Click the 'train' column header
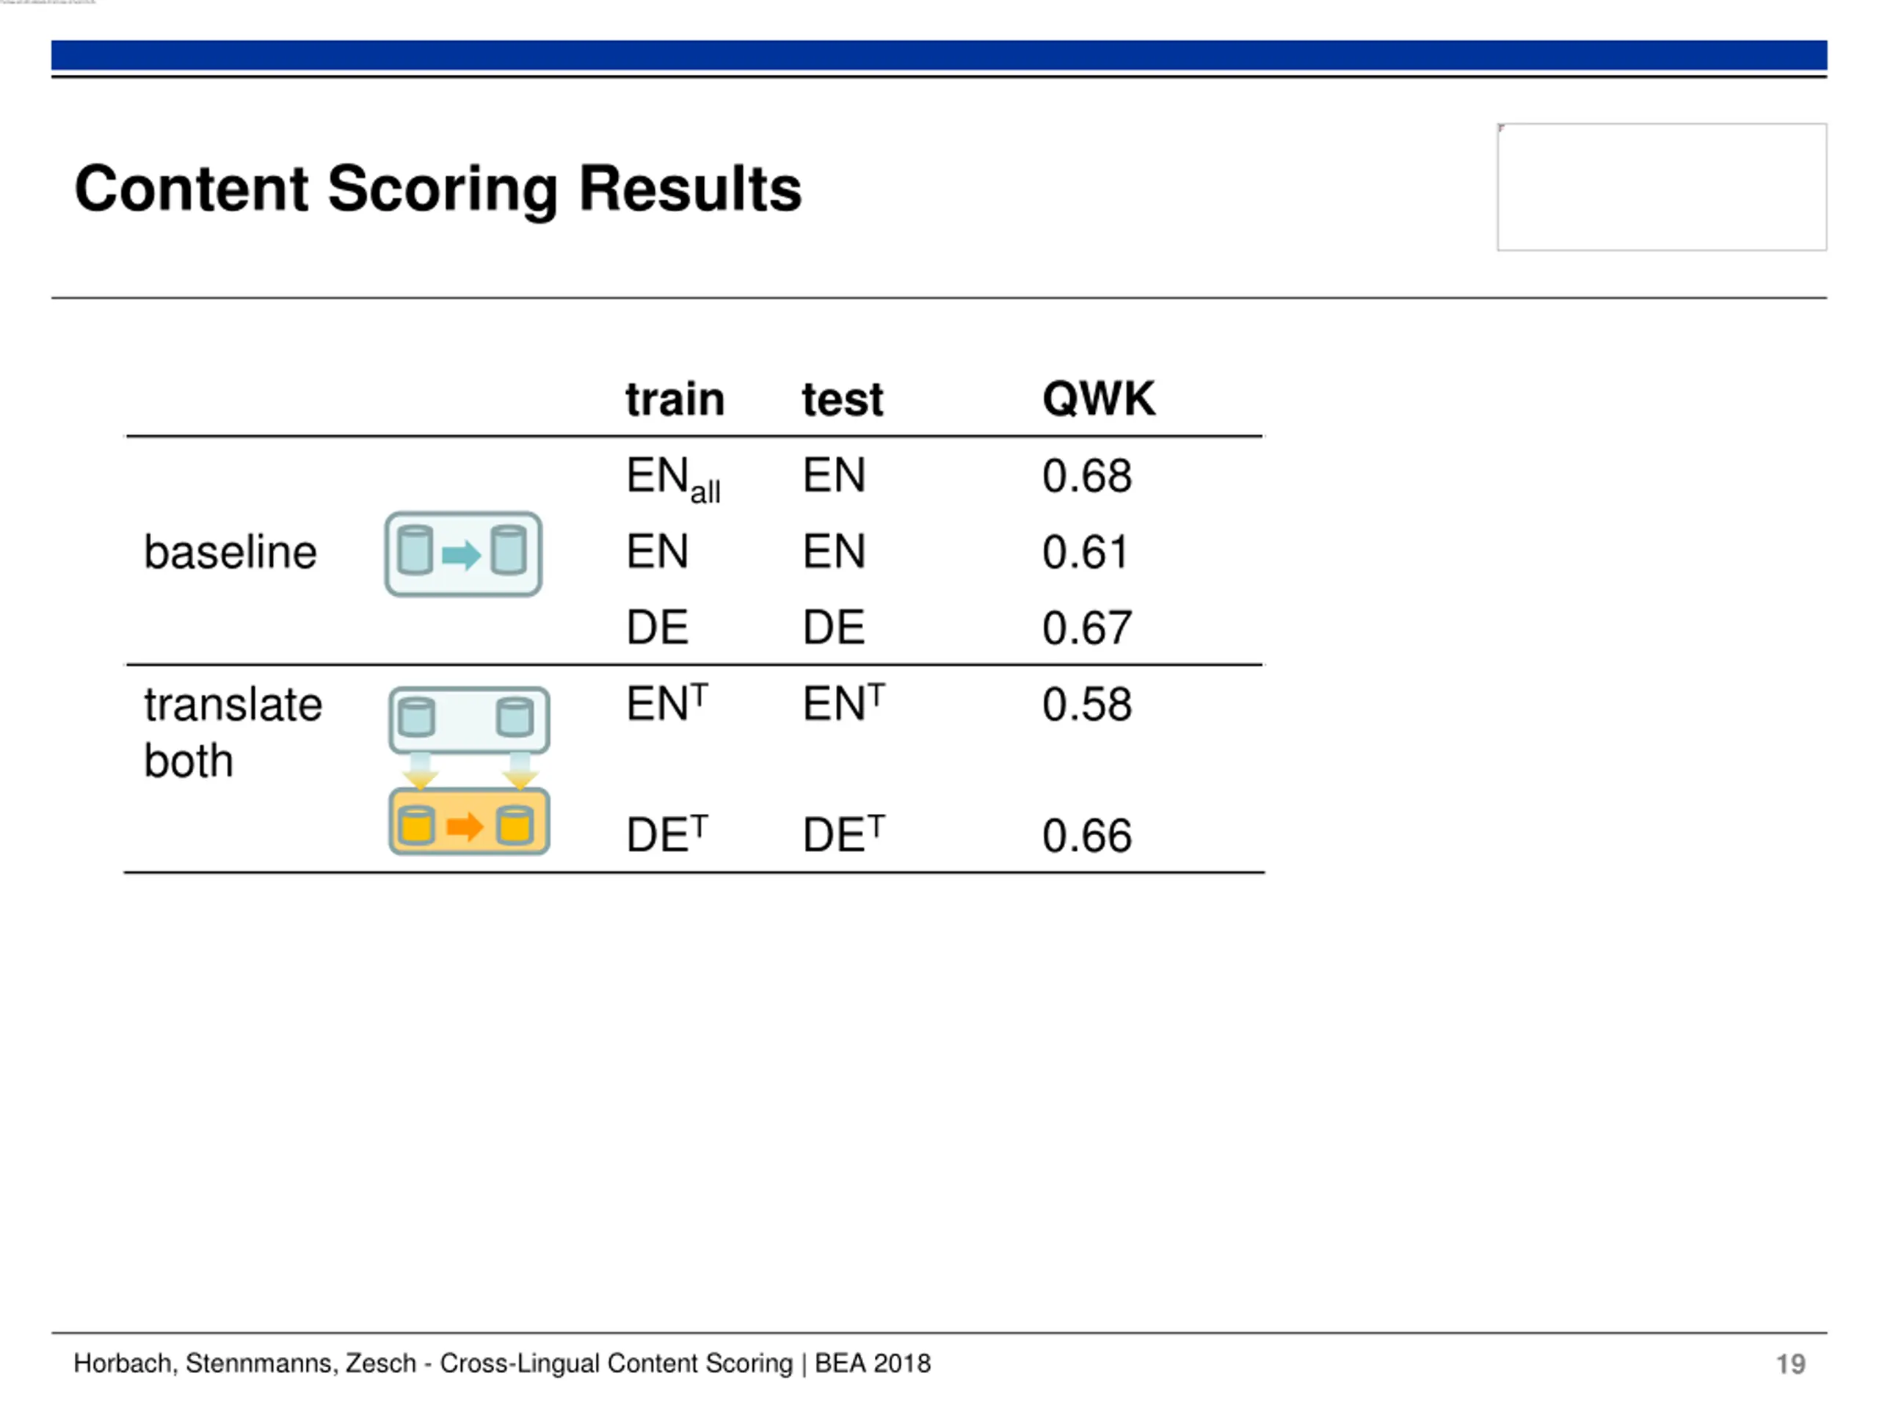Viewport: 1879px width, 1409px height. [x=675, y=399]
